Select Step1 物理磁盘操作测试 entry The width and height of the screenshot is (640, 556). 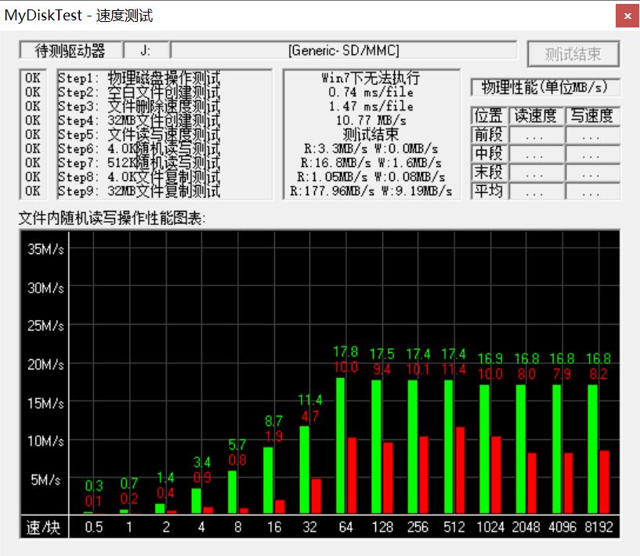139,78
